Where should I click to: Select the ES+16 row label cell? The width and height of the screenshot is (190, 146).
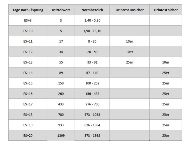(28, 94)
